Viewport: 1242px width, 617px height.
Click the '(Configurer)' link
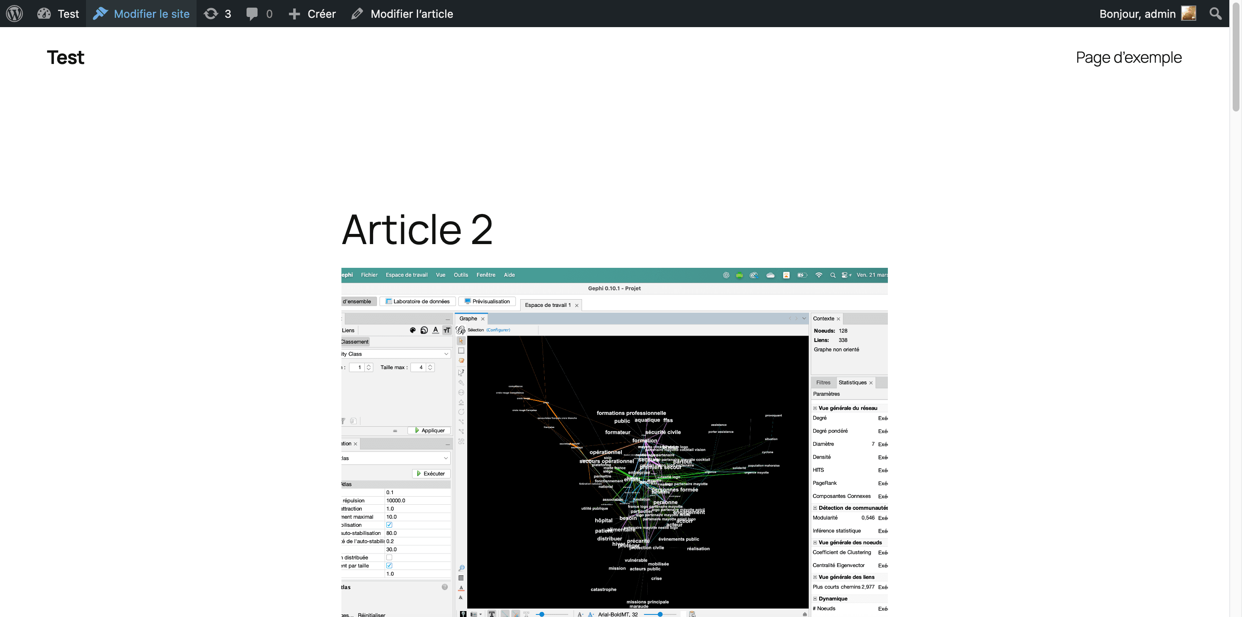[x=498, y=330]
